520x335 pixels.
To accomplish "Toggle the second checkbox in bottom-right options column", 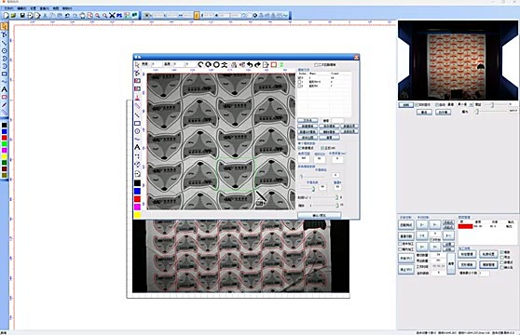I will point(501,257).
